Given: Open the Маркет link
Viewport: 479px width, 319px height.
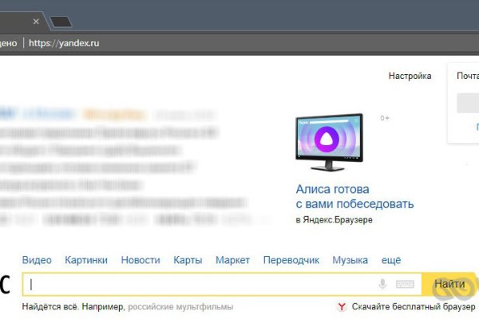Looking at the screenshot, I should [232, 260].
